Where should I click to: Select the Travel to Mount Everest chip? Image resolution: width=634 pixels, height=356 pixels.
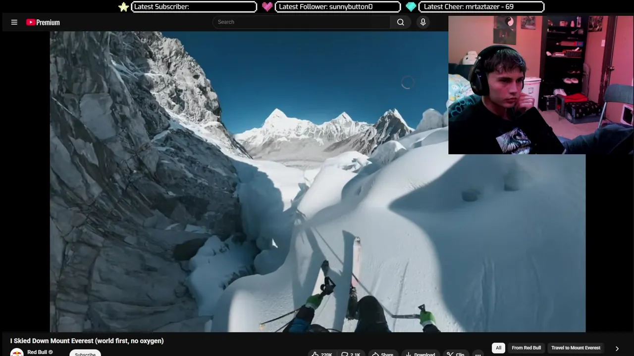point(576,348)
